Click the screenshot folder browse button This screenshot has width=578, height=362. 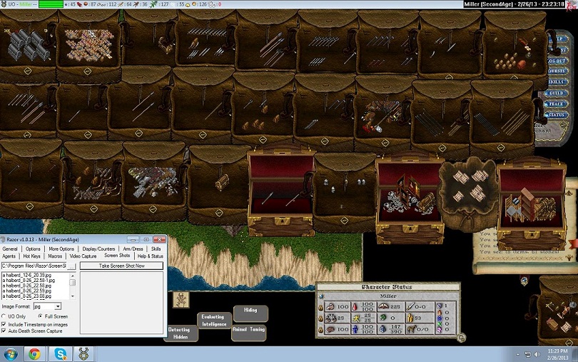coord(72,266)
